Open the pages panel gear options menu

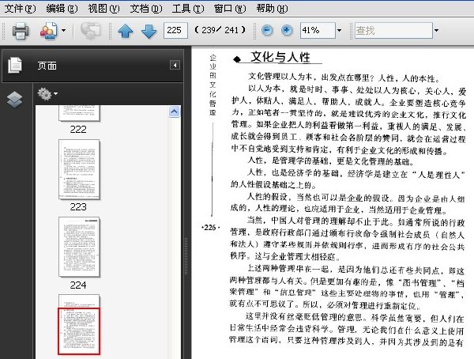tap(47, 94)
